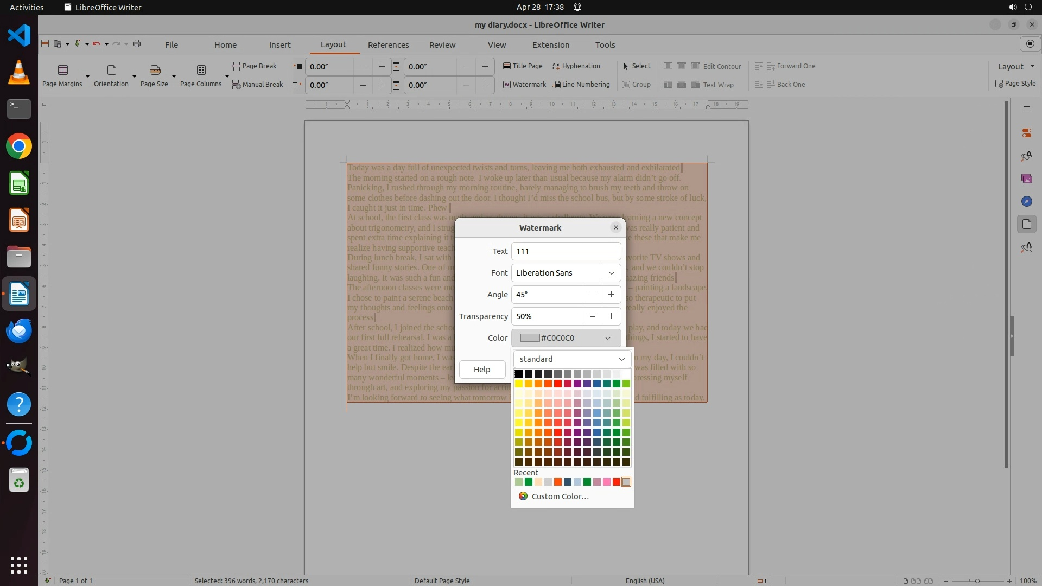Screen dimensions: 1042x586
Task: Click the print icon in the toolbar
Action: pos(137,44)
